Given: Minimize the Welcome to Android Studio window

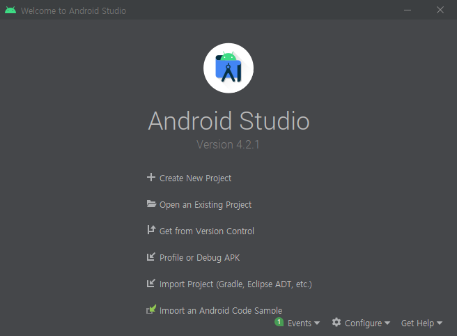Looking at the screenshot, I should coord(408,10).
